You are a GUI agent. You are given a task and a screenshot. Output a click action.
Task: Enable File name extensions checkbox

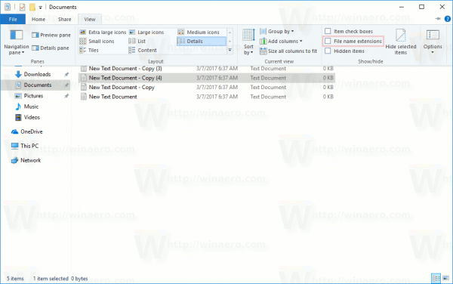tap(328, 41)
